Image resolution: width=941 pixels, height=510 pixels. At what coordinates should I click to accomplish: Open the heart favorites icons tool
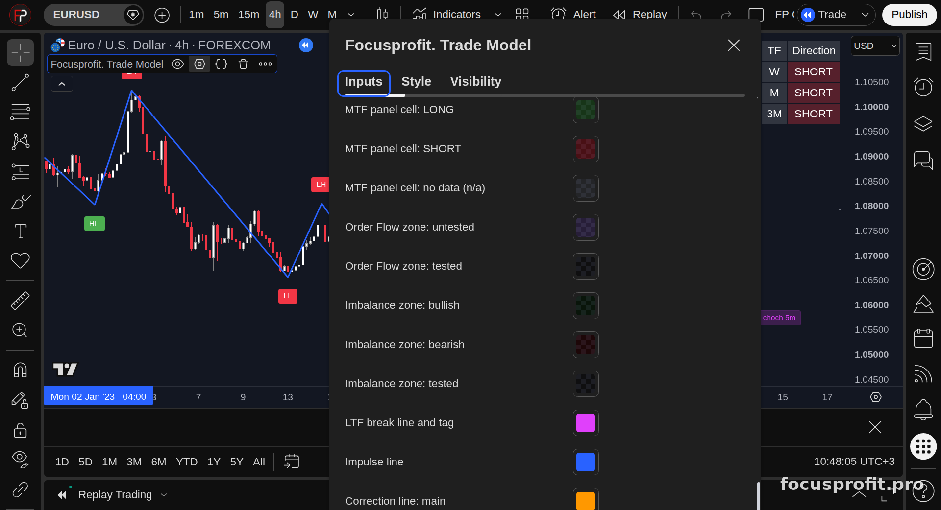pyautogui.click(x=20, y=260)
